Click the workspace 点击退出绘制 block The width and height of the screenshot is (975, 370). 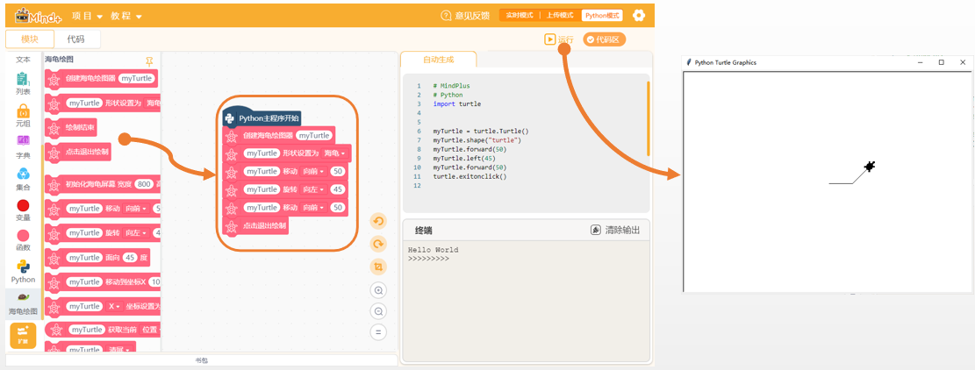pyautogui.click(x=255, y=226)
